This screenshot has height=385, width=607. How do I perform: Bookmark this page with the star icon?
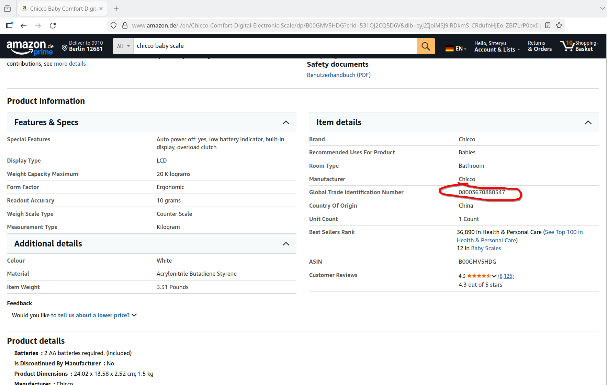pyautogui.click(x=559, y=25)
